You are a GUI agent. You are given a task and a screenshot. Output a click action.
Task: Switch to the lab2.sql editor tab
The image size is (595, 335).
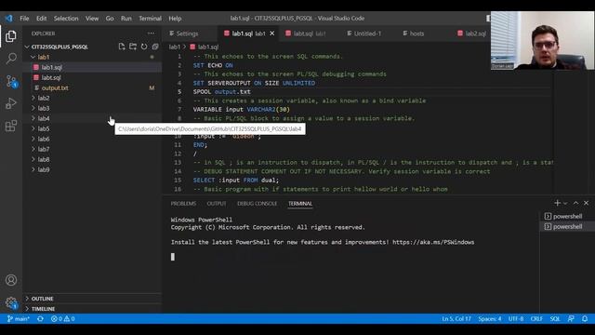pos(471,33)
